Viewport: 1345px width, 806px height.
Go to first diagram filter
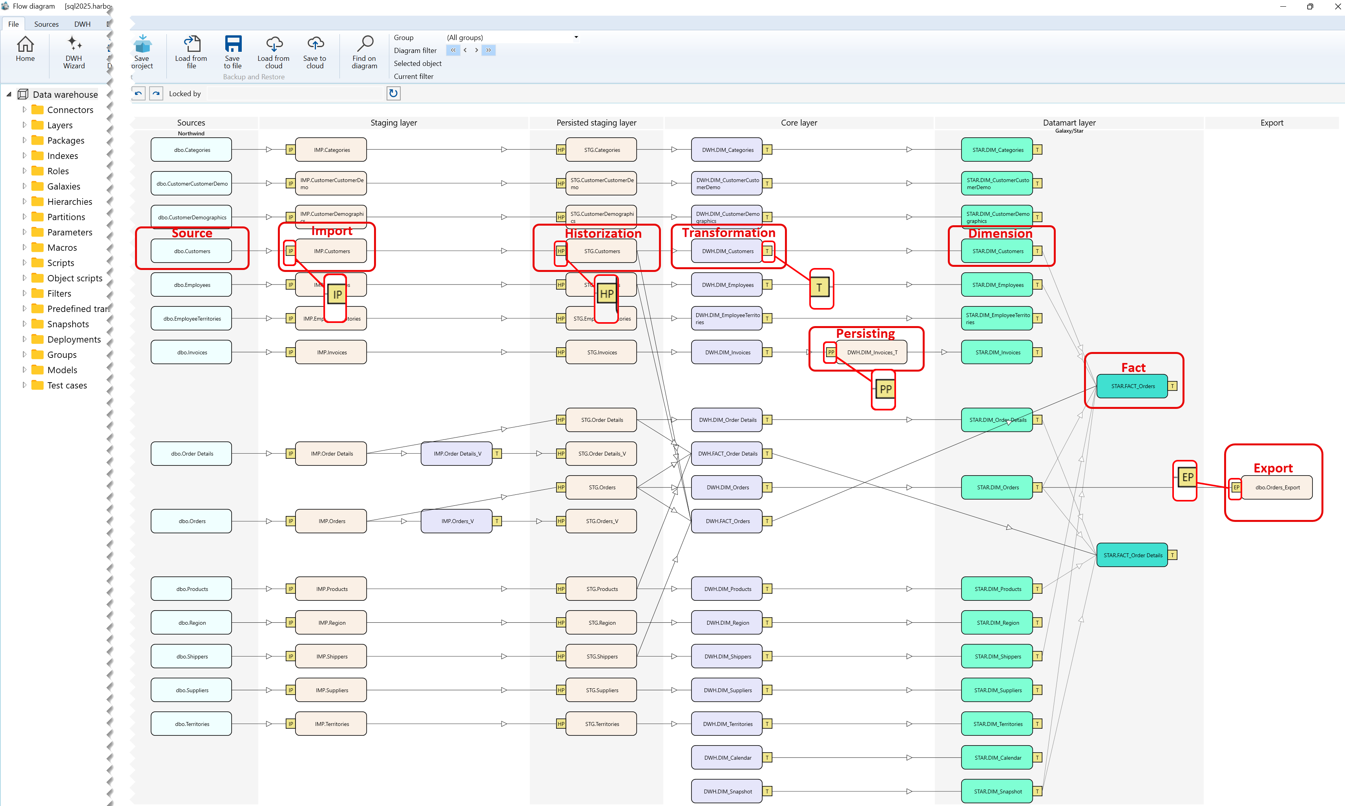[453, 50]
